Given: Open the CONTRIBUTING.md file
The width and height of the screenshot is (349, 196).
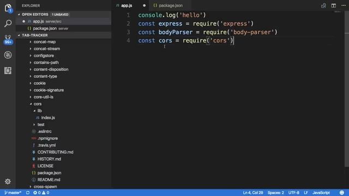Looking at the screenshot, I should 55,152.
